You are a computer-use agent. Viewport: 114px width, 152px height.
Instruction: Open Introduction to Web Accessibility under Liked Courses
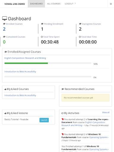(x=20, y=95)
